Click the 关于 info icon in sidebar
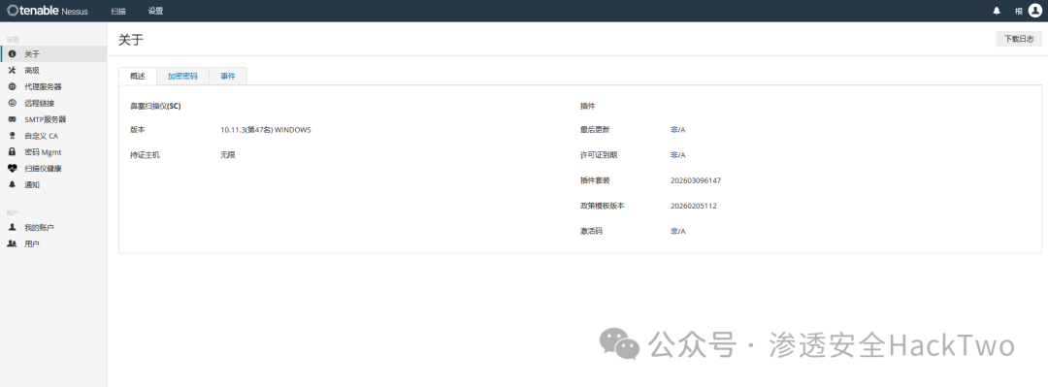Image resolution: width=1048 pixels, height=387 pixels. [12, 54]
